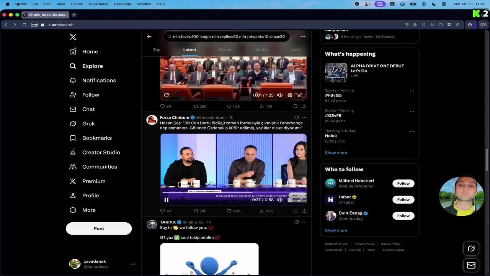
Task: Open Communities in the sidebar
Action: pos(93,167)
